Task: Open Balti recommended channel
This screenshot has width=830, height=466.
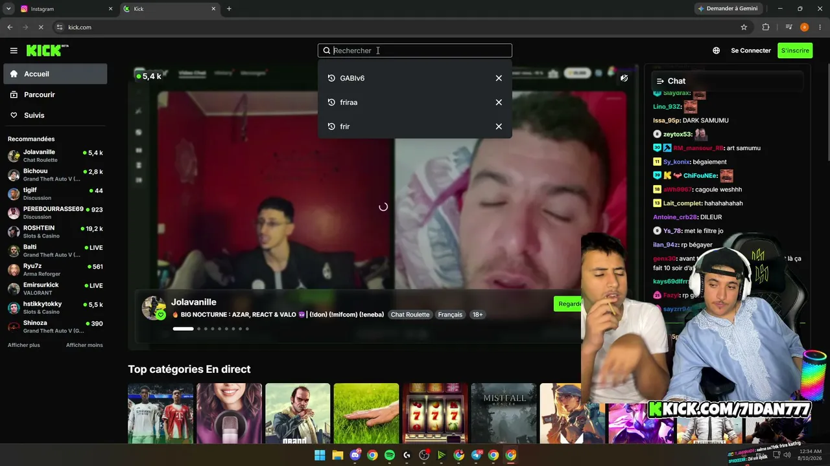Action: (x=55, y=250)
